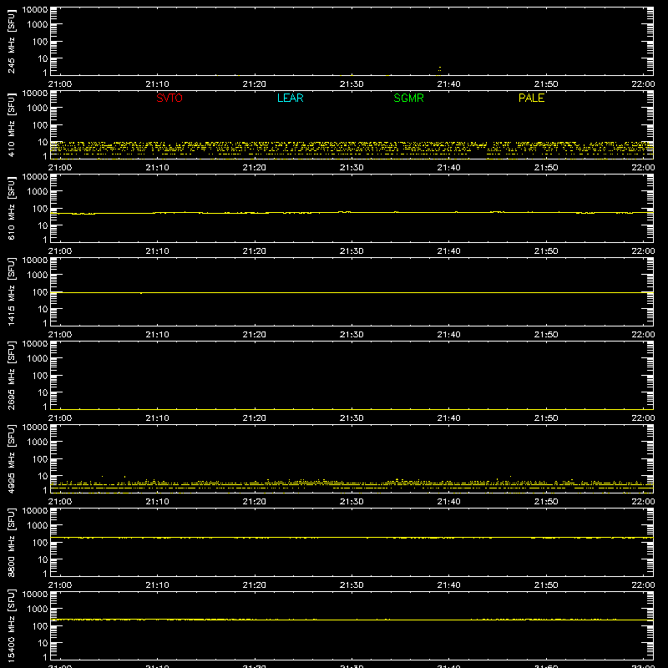
Task: Select the 410 MHz [SFU] axis label
Action: coord(11,124)
